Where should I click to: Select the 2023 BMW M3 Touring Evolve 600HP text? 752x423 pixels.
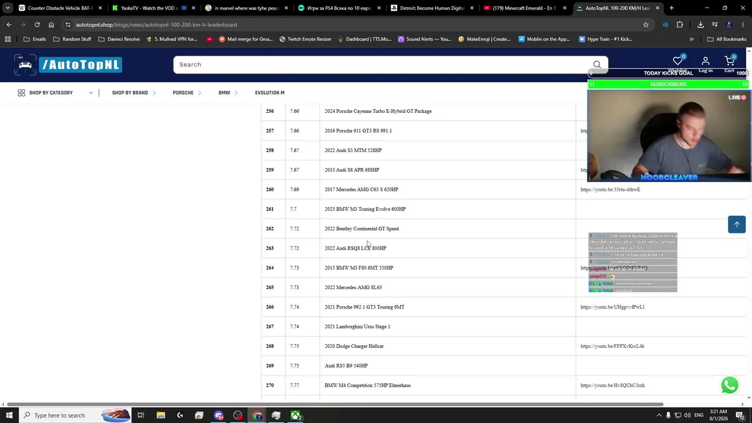tap(365, 209)
